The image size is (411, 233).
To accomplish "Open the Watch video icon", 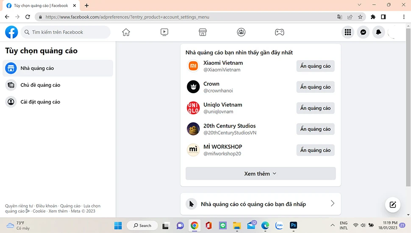I will pyautogui.click(x=164, y=32).
